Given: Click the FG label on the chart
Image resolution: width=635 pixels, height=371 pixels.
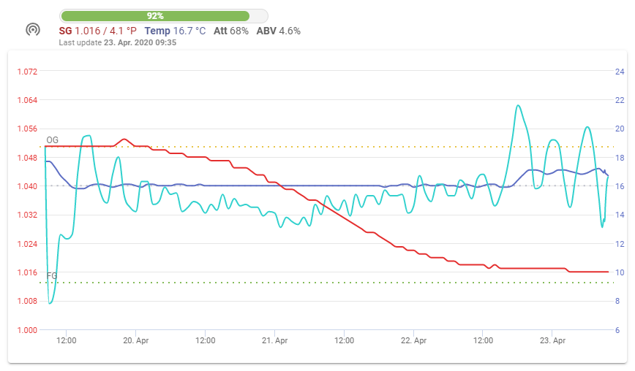Looking at the screenshot, I should [x=52, y=275].
